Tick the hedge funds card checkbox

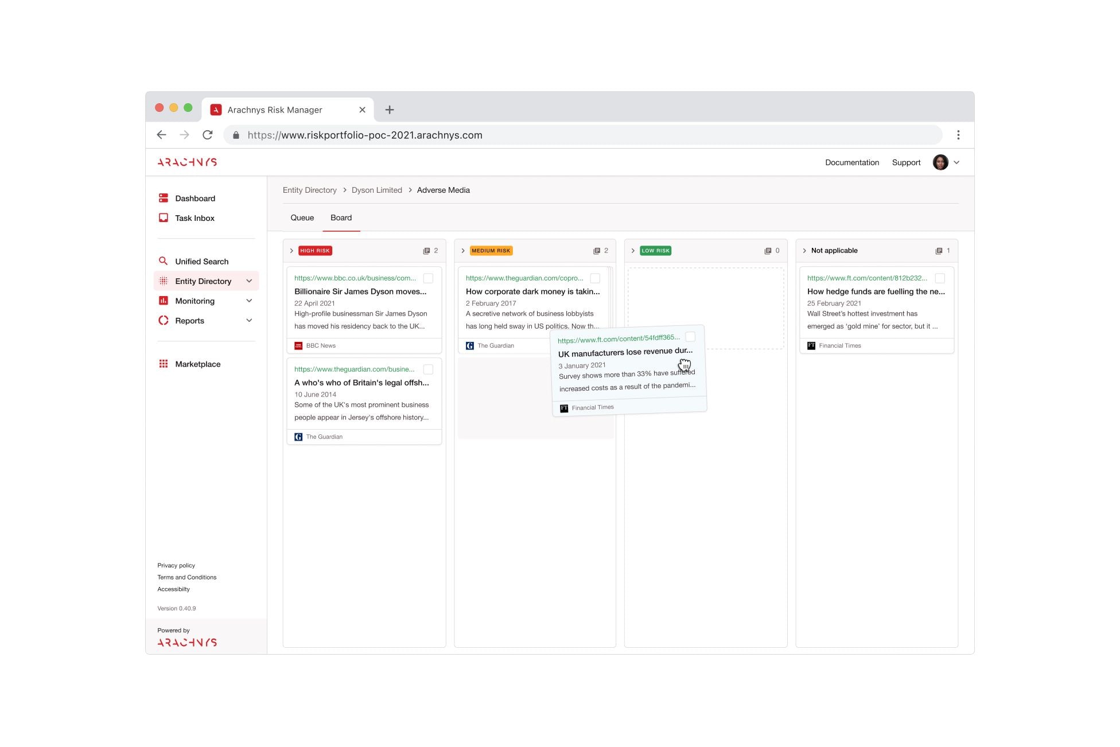click(x=940, y=278)
